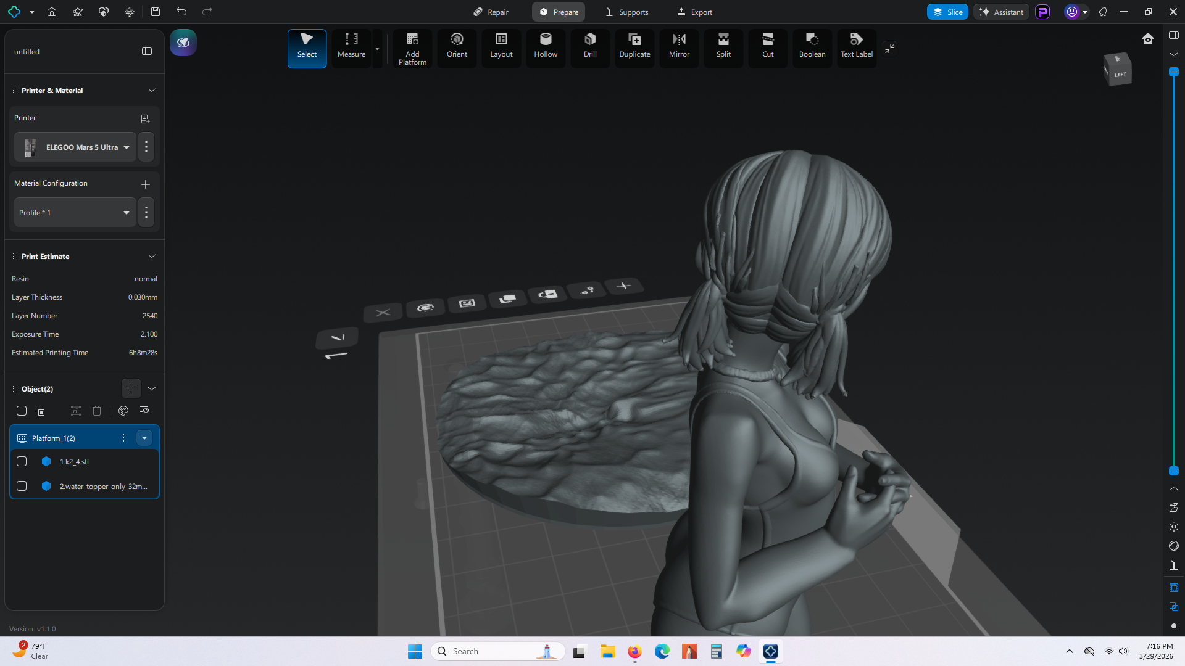Check the 1.k2_4.stl object checkbox

[22, 461]
